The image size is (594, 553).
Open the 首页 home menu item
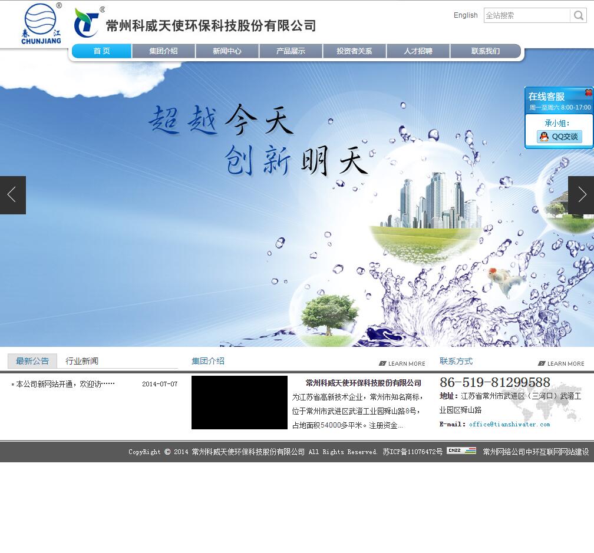(101, 51)
